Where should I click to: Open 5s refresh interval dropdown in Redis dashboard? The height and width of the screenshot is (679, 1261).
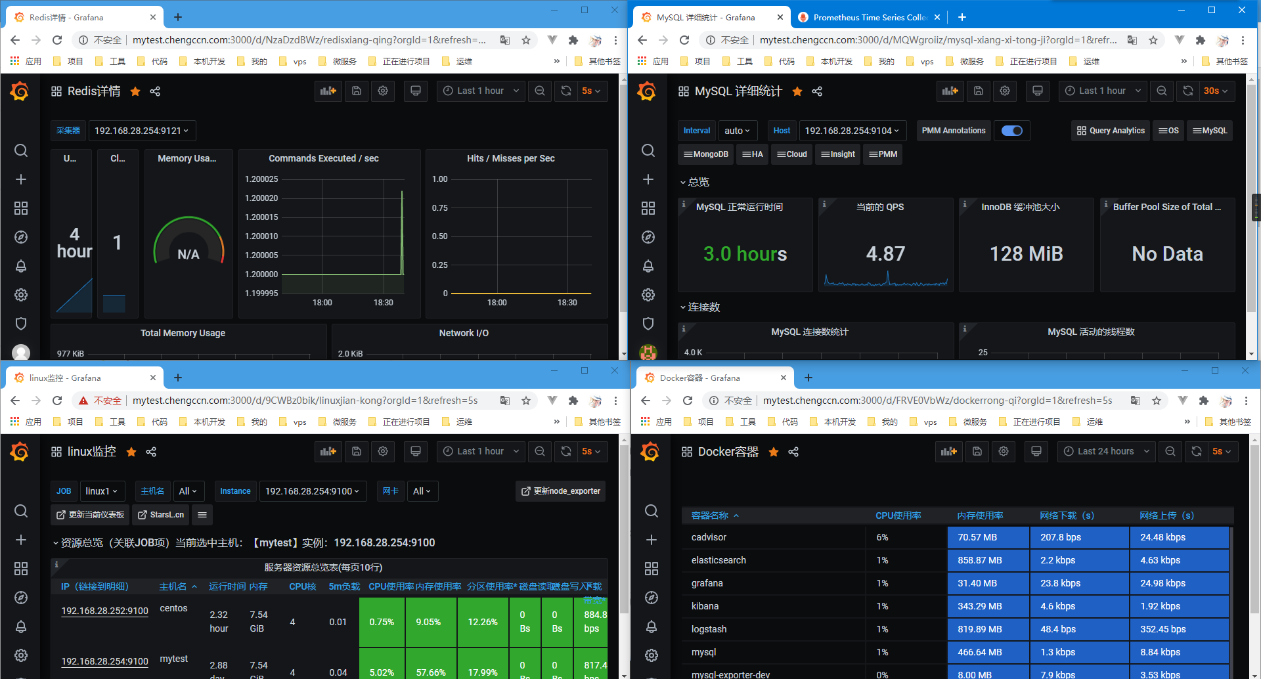[x=591, y=91]
